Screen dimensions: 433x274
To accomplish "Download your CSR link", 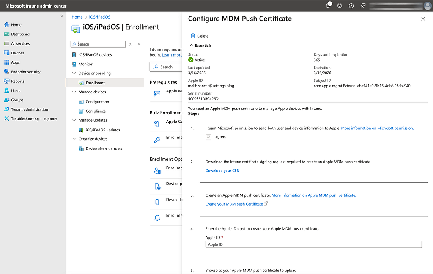I will tap(222, 171).
